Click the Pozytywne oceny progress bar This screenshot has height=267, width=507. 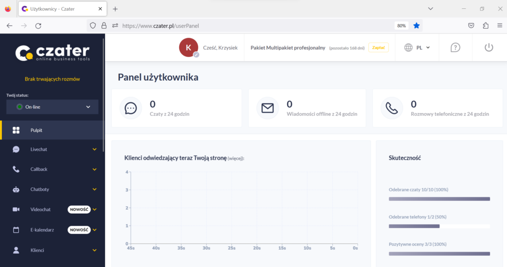pos(440,254)
